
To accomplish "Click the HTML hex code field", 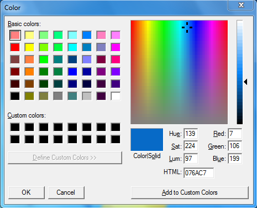I will pos(198,173).
